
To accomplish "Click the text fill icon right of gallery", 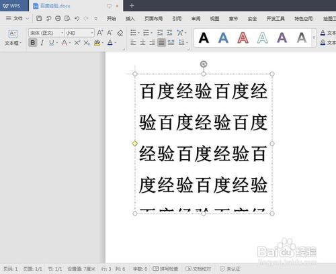I will click(323, 33).
